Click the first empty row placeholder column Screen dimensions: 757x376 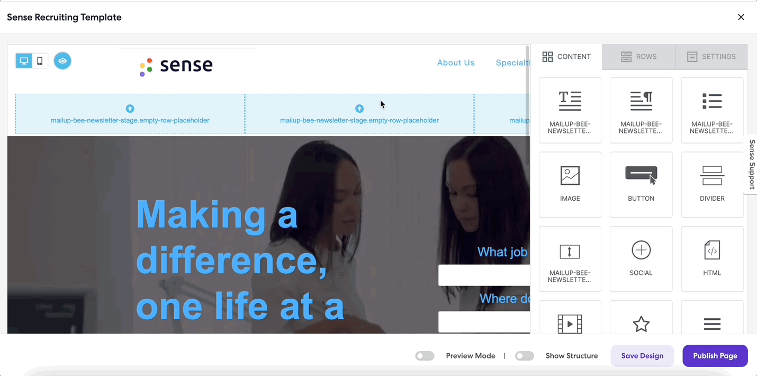130,114
